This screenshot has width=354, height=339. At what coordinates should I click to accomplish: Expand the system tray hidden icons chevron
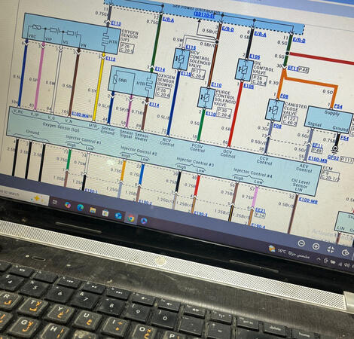pyautogui.click(x=318, y=258)
